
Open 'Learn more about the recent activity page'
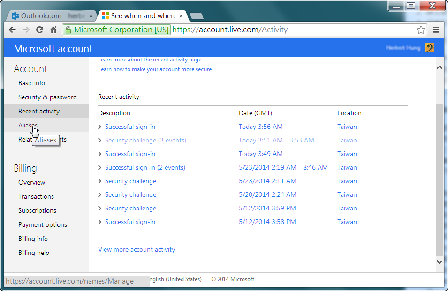pyautogui.click(x=150, y=60)
